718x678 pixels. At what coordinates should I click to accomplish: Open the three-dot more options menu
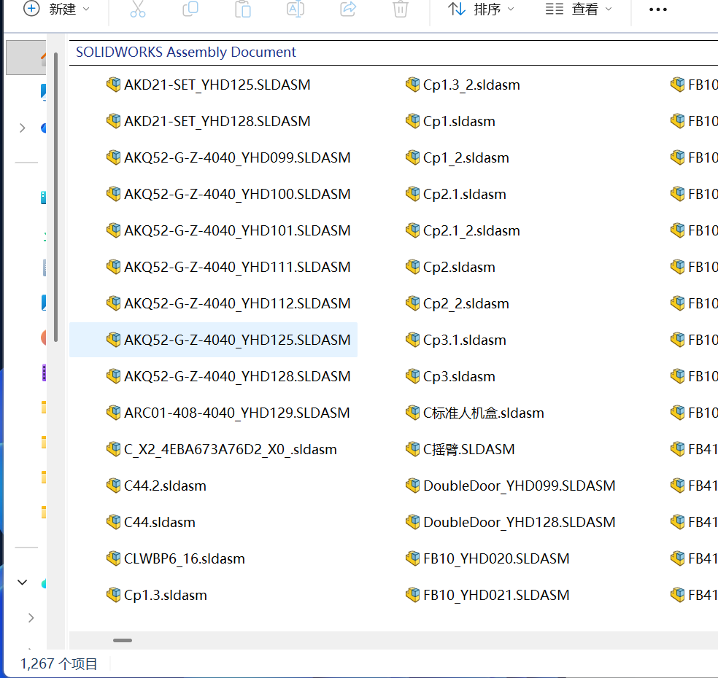coord(658,9)
